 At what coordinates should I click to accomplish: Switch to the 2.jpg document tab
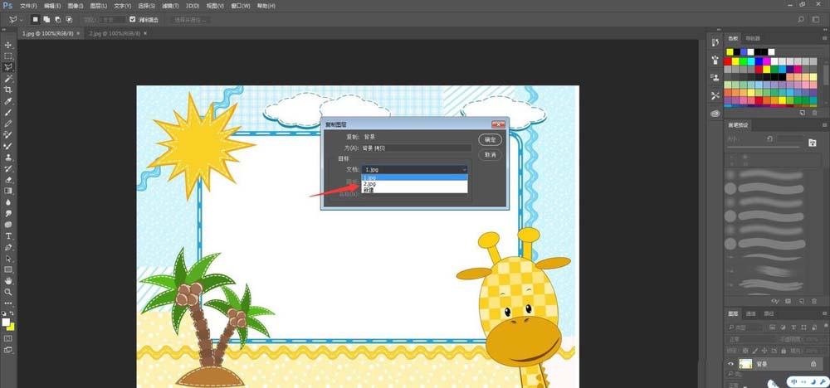[x=115, y=33]
